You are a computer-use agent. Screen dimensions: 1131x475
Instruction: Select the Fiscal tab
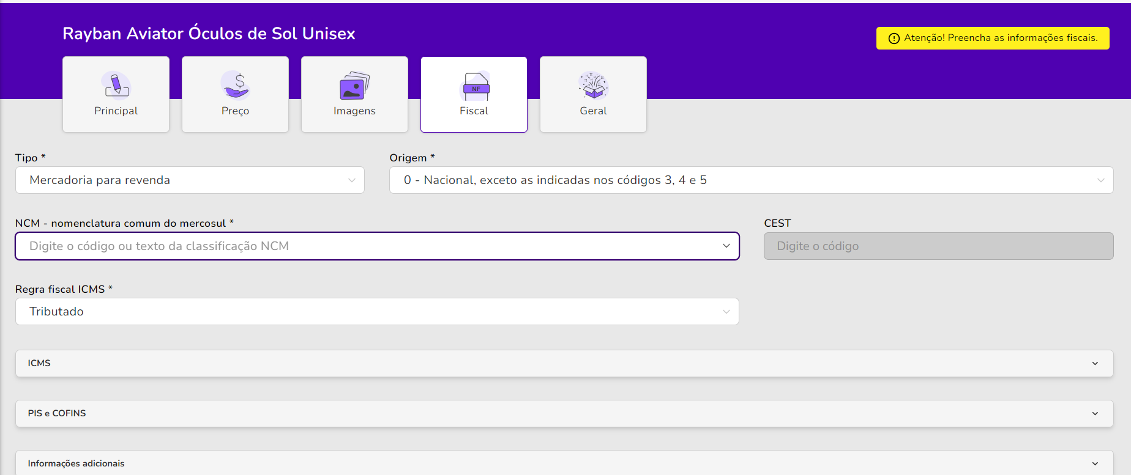474,94
